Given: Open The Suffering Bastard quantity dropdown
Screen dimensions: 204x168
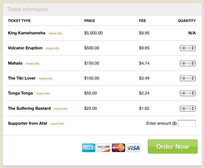Looking at the screenshot, I should coord(188,108).
